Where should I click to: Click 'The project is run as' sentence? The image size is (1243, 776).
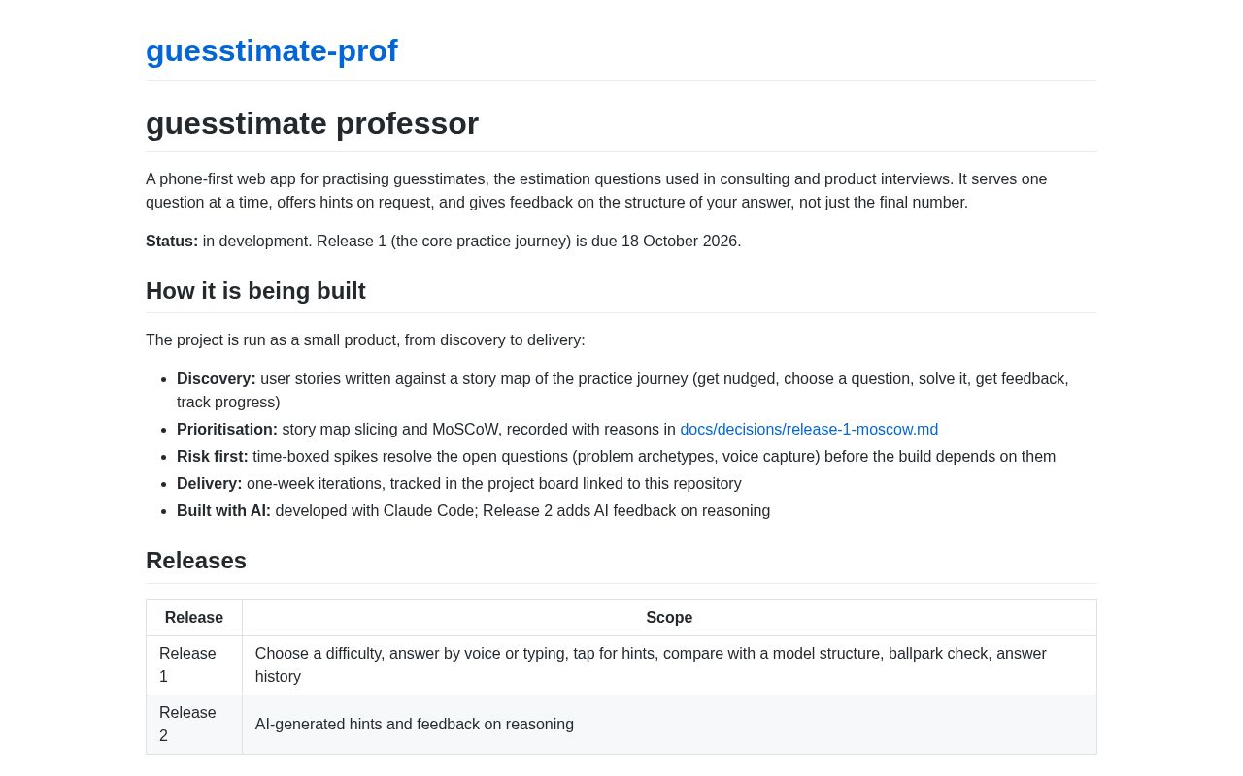coord(365,339)
